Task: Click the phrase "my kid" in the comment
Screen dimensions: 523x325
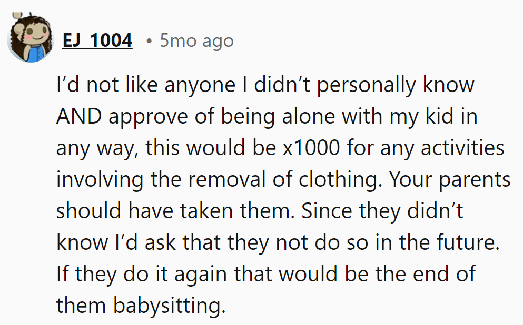Action: (425, 116)
